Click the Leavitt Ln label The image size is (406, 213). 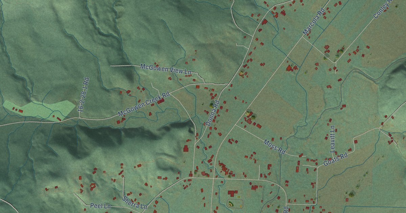[x=332, y=139]
